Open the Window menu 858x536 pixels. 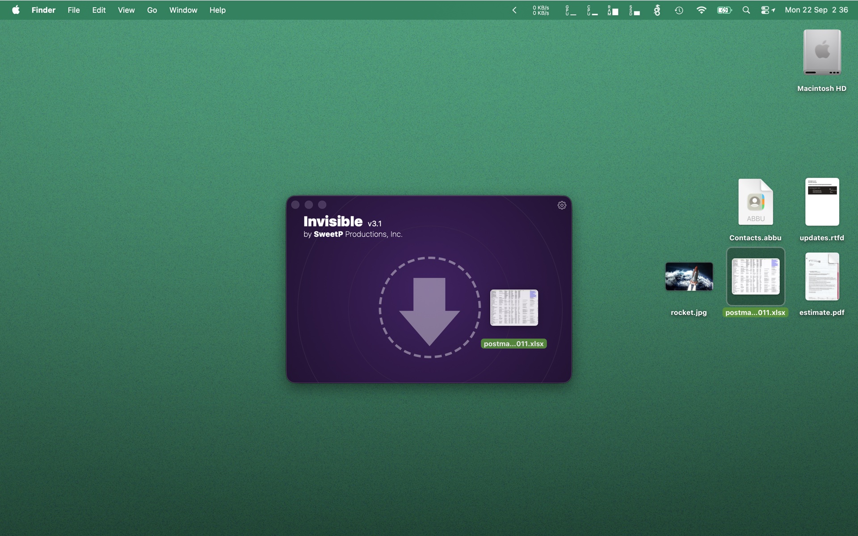click(x=183, y=10)
